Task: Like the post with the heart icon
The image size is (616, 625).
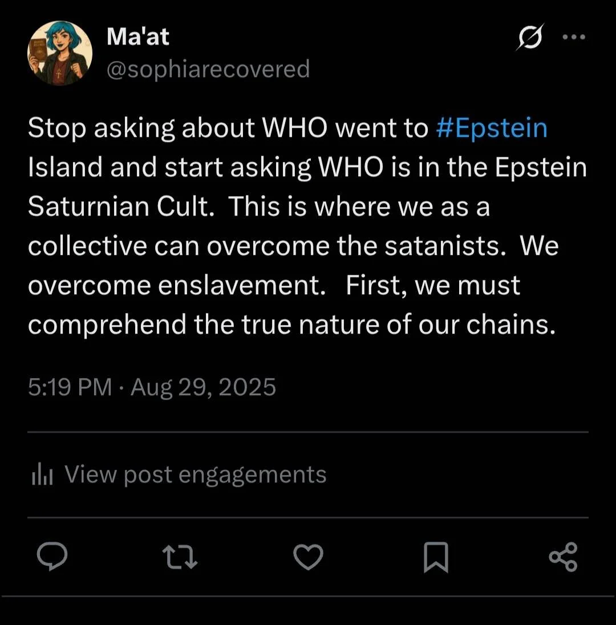Action: [x=309, y=557]
